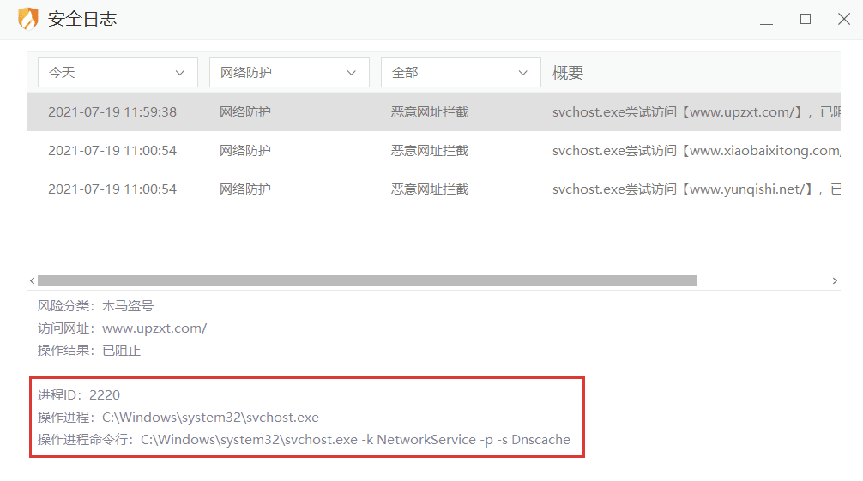Click the 操作进程 svchost.exe path line
Screen dimensions: 863x481
coord(178,418)
